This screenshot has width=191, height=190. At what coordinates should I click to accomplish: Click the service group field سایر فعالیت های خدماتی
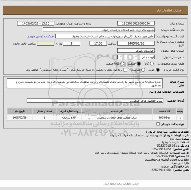95,101
